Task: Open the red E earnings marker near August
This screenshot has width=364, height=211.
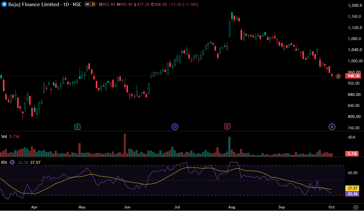Action: (x=227, y=127)
